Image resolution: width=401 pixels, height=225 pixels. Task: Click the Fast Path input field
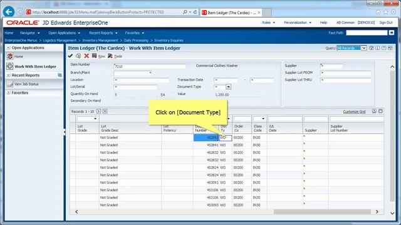[x=367, y=32]
